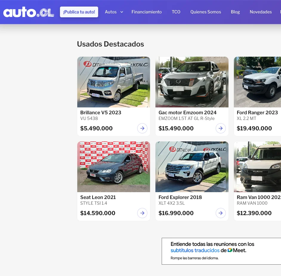Click the Google Meet ad banner

coord(221,251)
